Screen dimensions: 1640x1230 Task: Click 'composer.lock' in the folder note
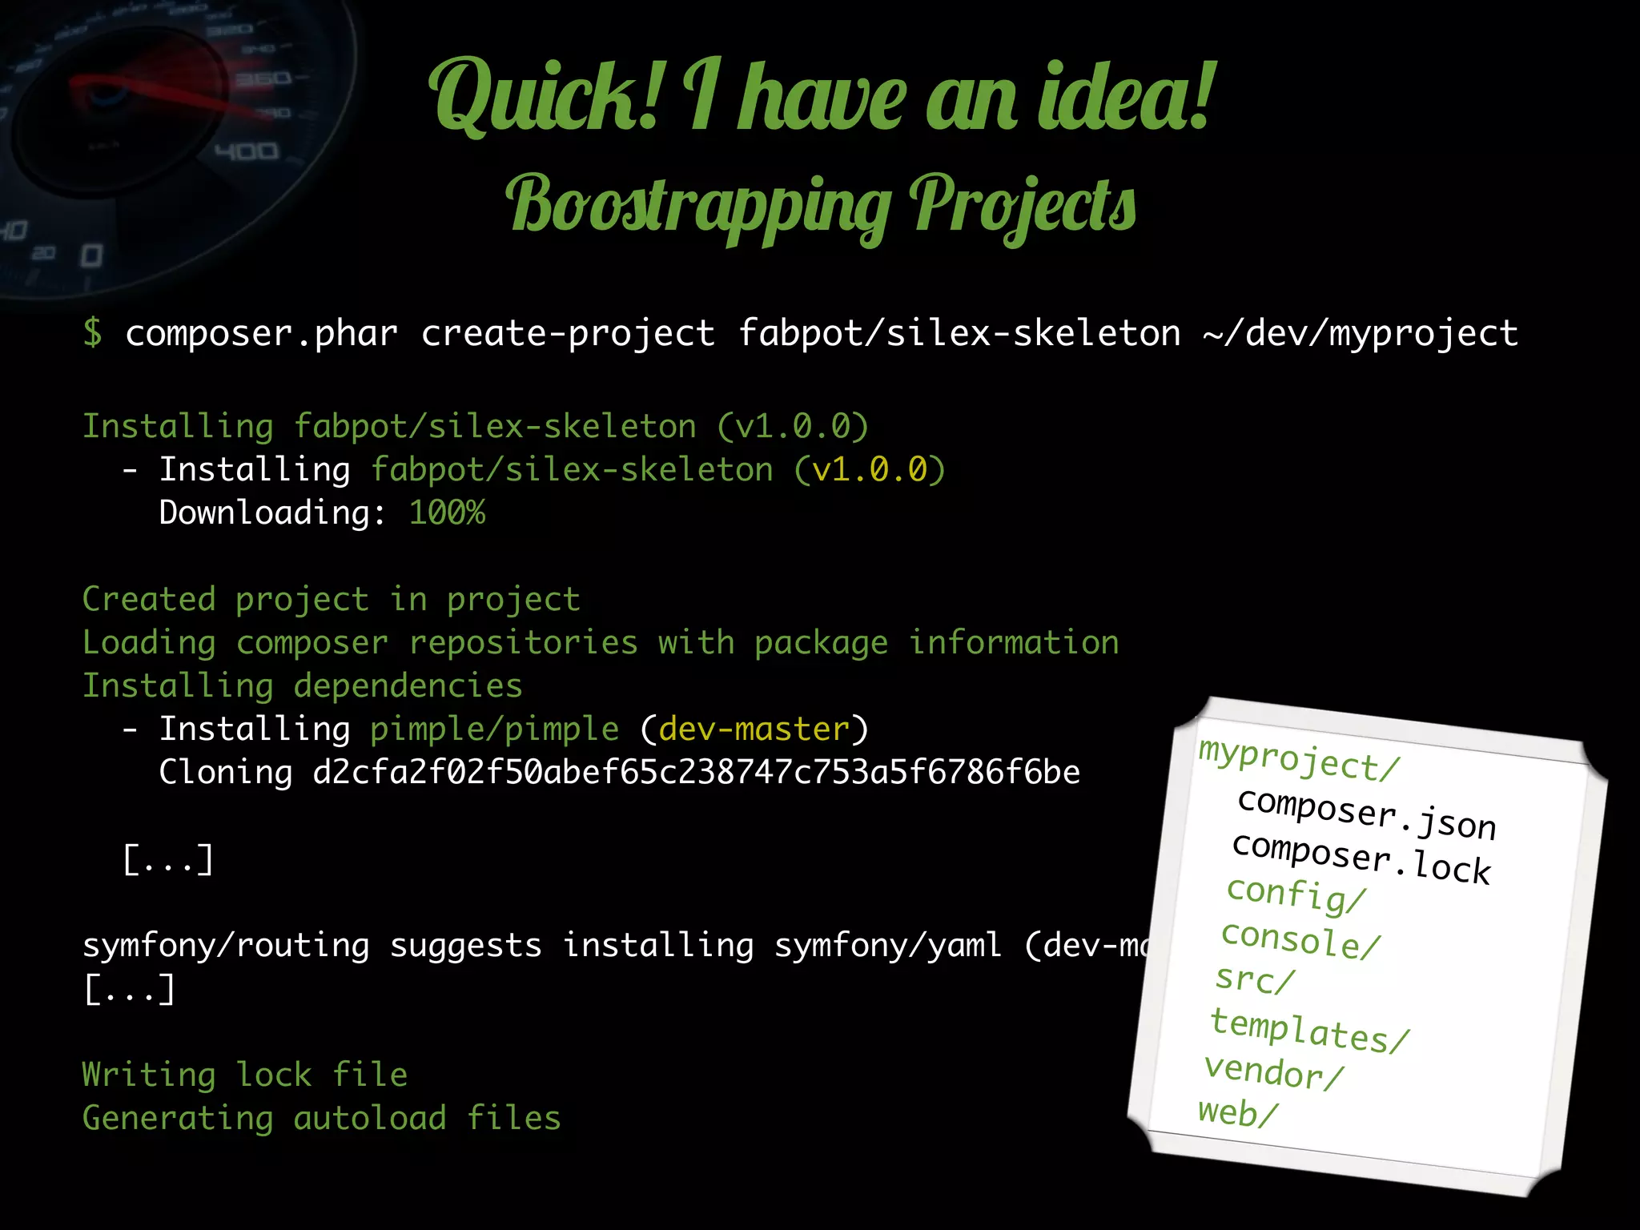1361,858
